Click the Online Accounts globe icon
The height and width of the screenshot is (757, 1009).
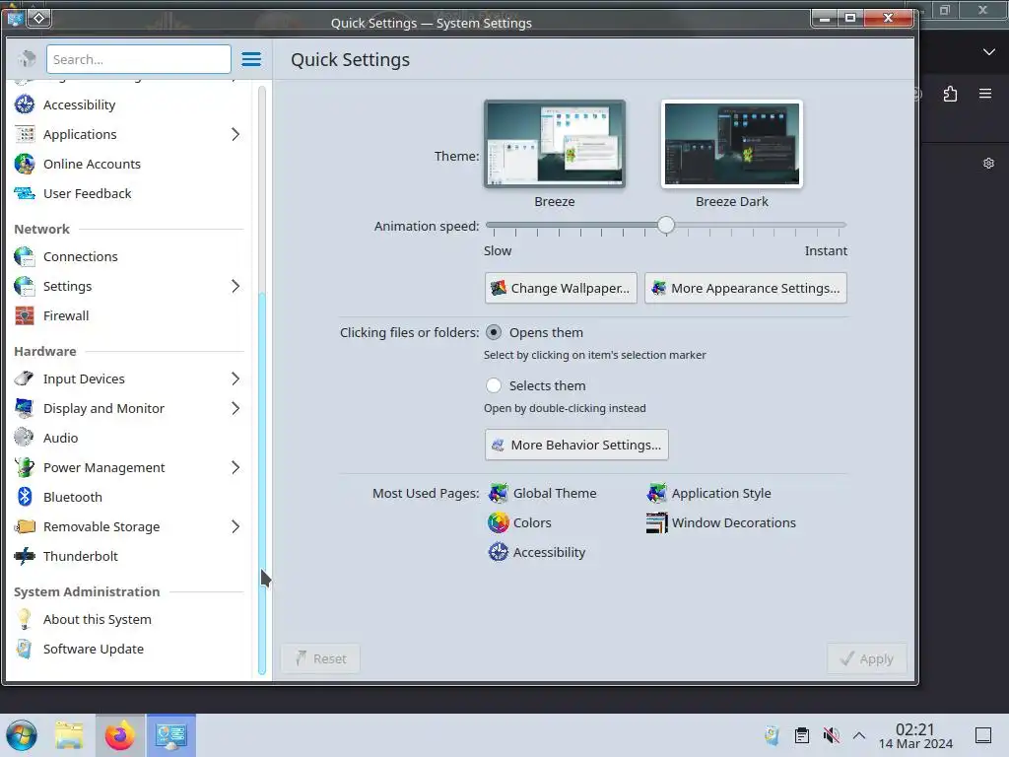25,164
